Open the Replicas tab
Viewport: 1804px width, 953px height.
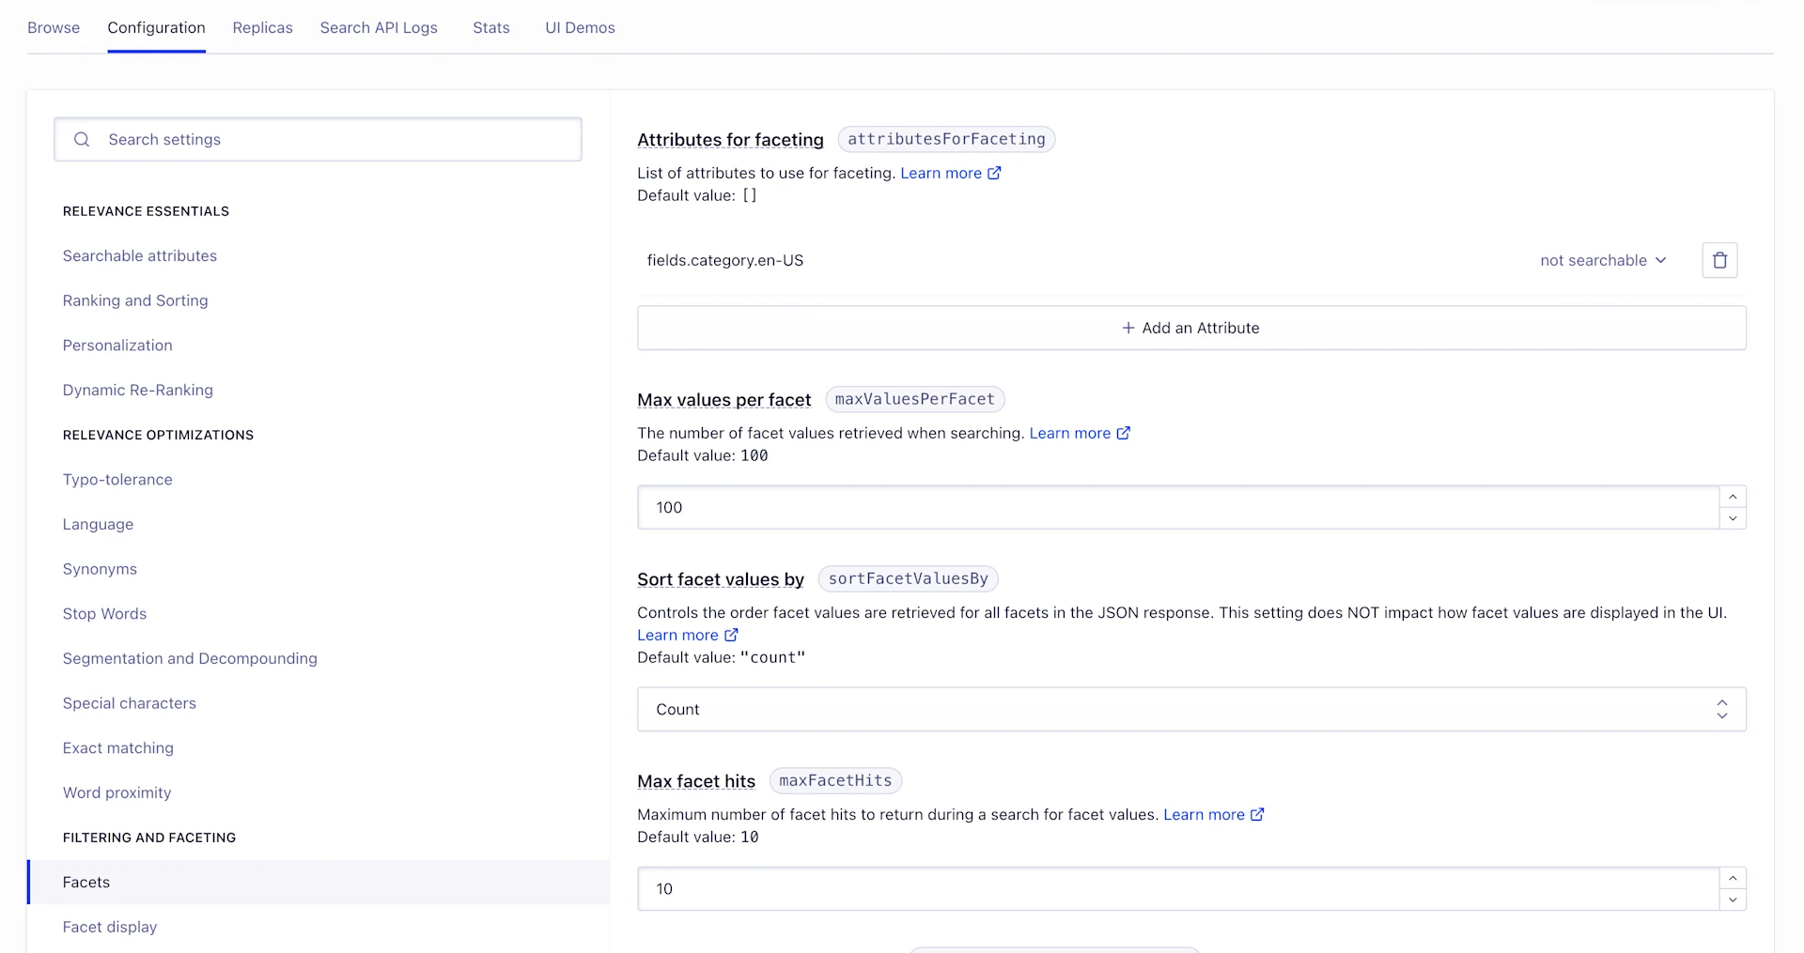tap(262, 27)
